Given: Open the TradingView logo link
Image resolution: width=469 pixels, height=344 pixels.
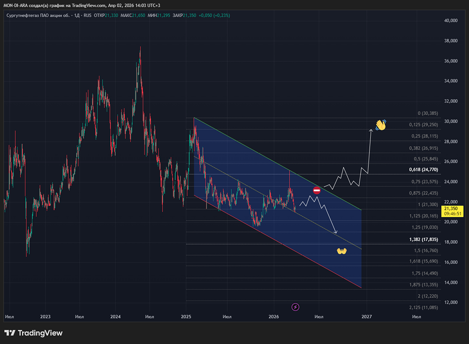Looking at the screenshot, I should [33, 333].
